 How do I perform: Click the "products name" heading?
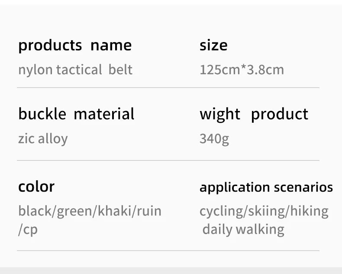[x=75, y=45]
